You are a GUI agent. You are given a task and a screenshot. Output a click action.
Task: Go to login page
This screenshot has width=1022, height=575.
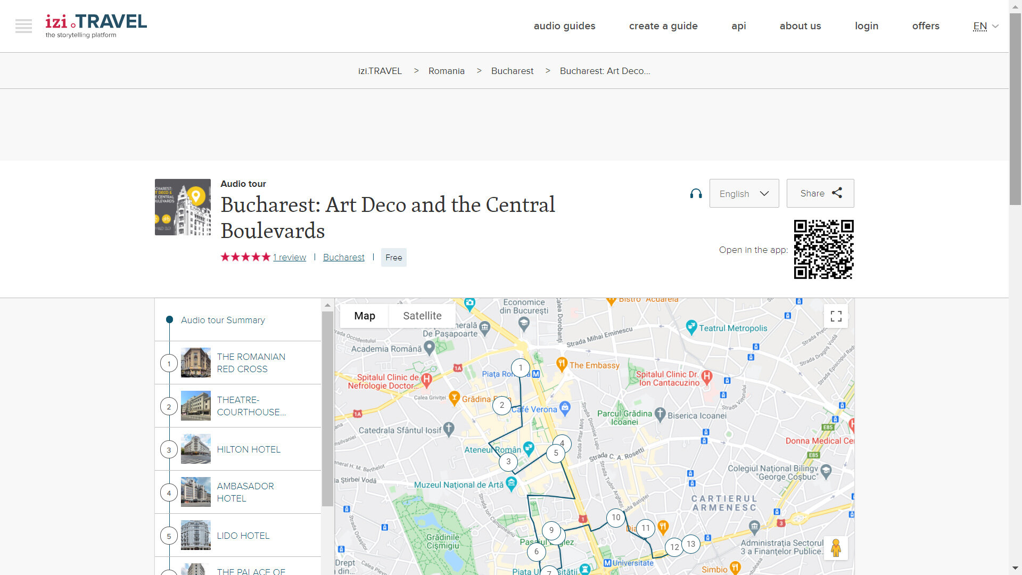[x=867, y=26]
